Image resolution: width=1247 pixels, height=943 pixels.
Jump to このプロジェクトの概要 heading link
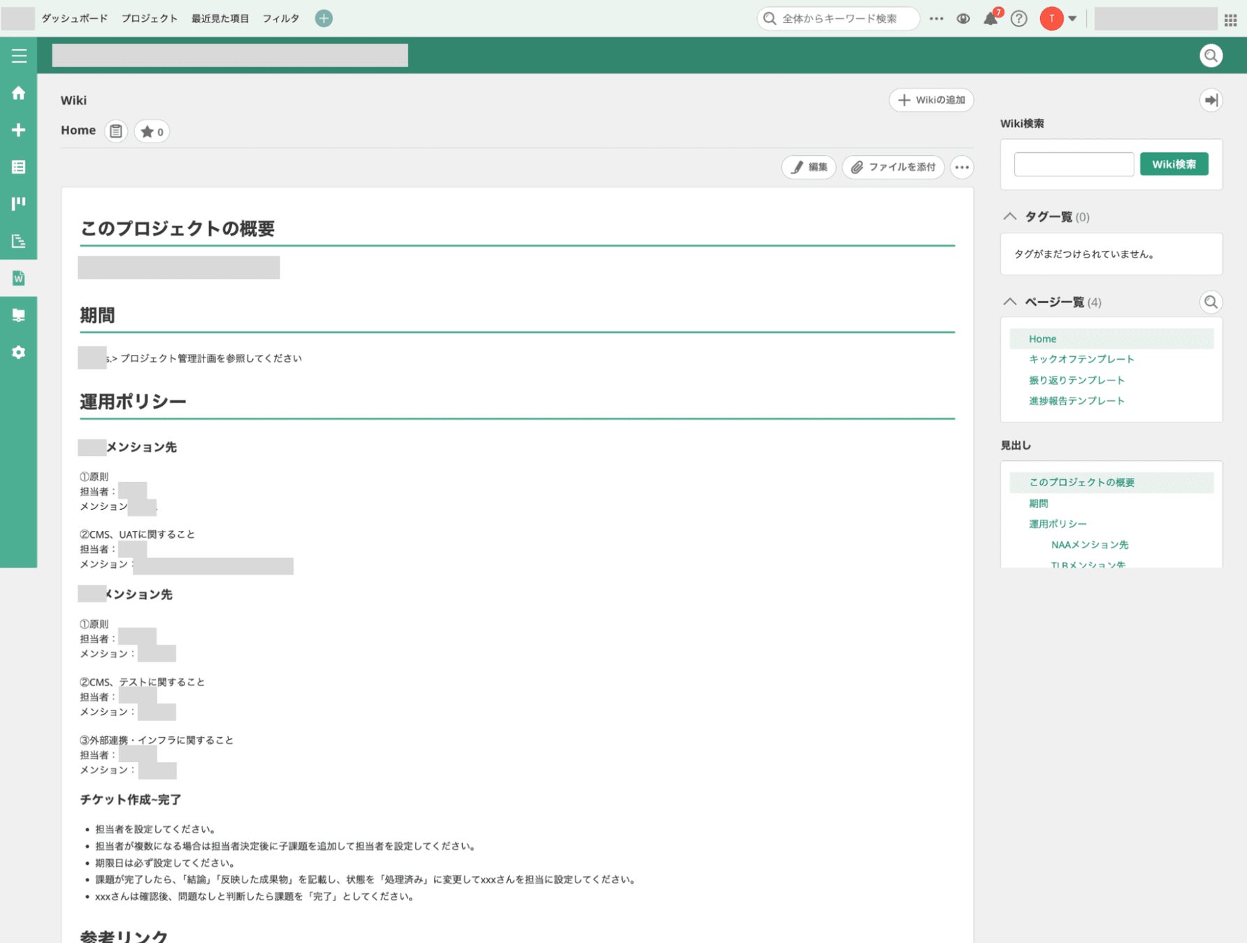1081,483
